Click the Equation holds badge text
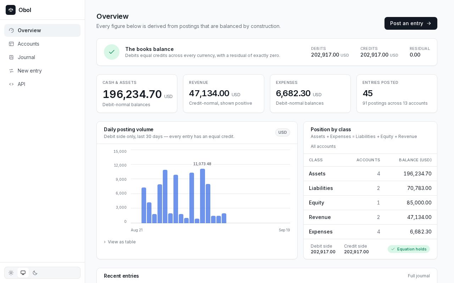Screen dimensions: 454x283 (412, 249)
